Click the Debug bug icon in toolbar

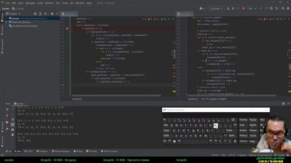(233, 9)
